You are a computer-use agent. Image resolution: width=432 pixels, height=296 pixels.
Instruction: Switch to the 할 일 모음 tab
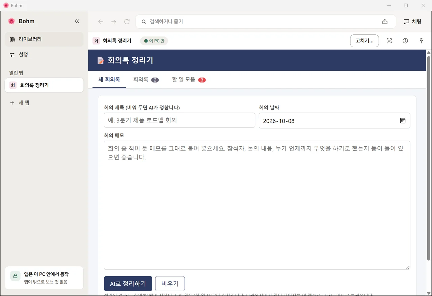(189, 80)
